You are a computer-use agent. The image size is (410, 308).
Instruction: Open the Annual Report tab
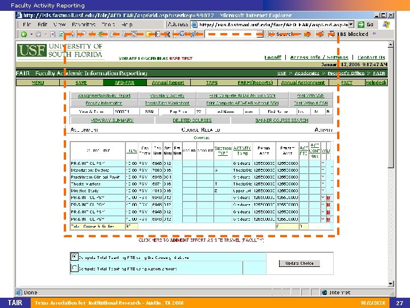(168, 83)
